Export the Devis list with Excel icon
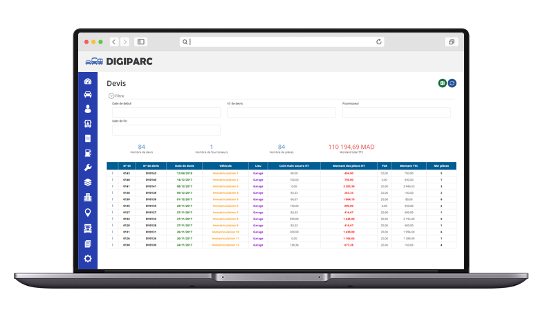Viewport: 543px width, 317px height. [x=442, y=83]
